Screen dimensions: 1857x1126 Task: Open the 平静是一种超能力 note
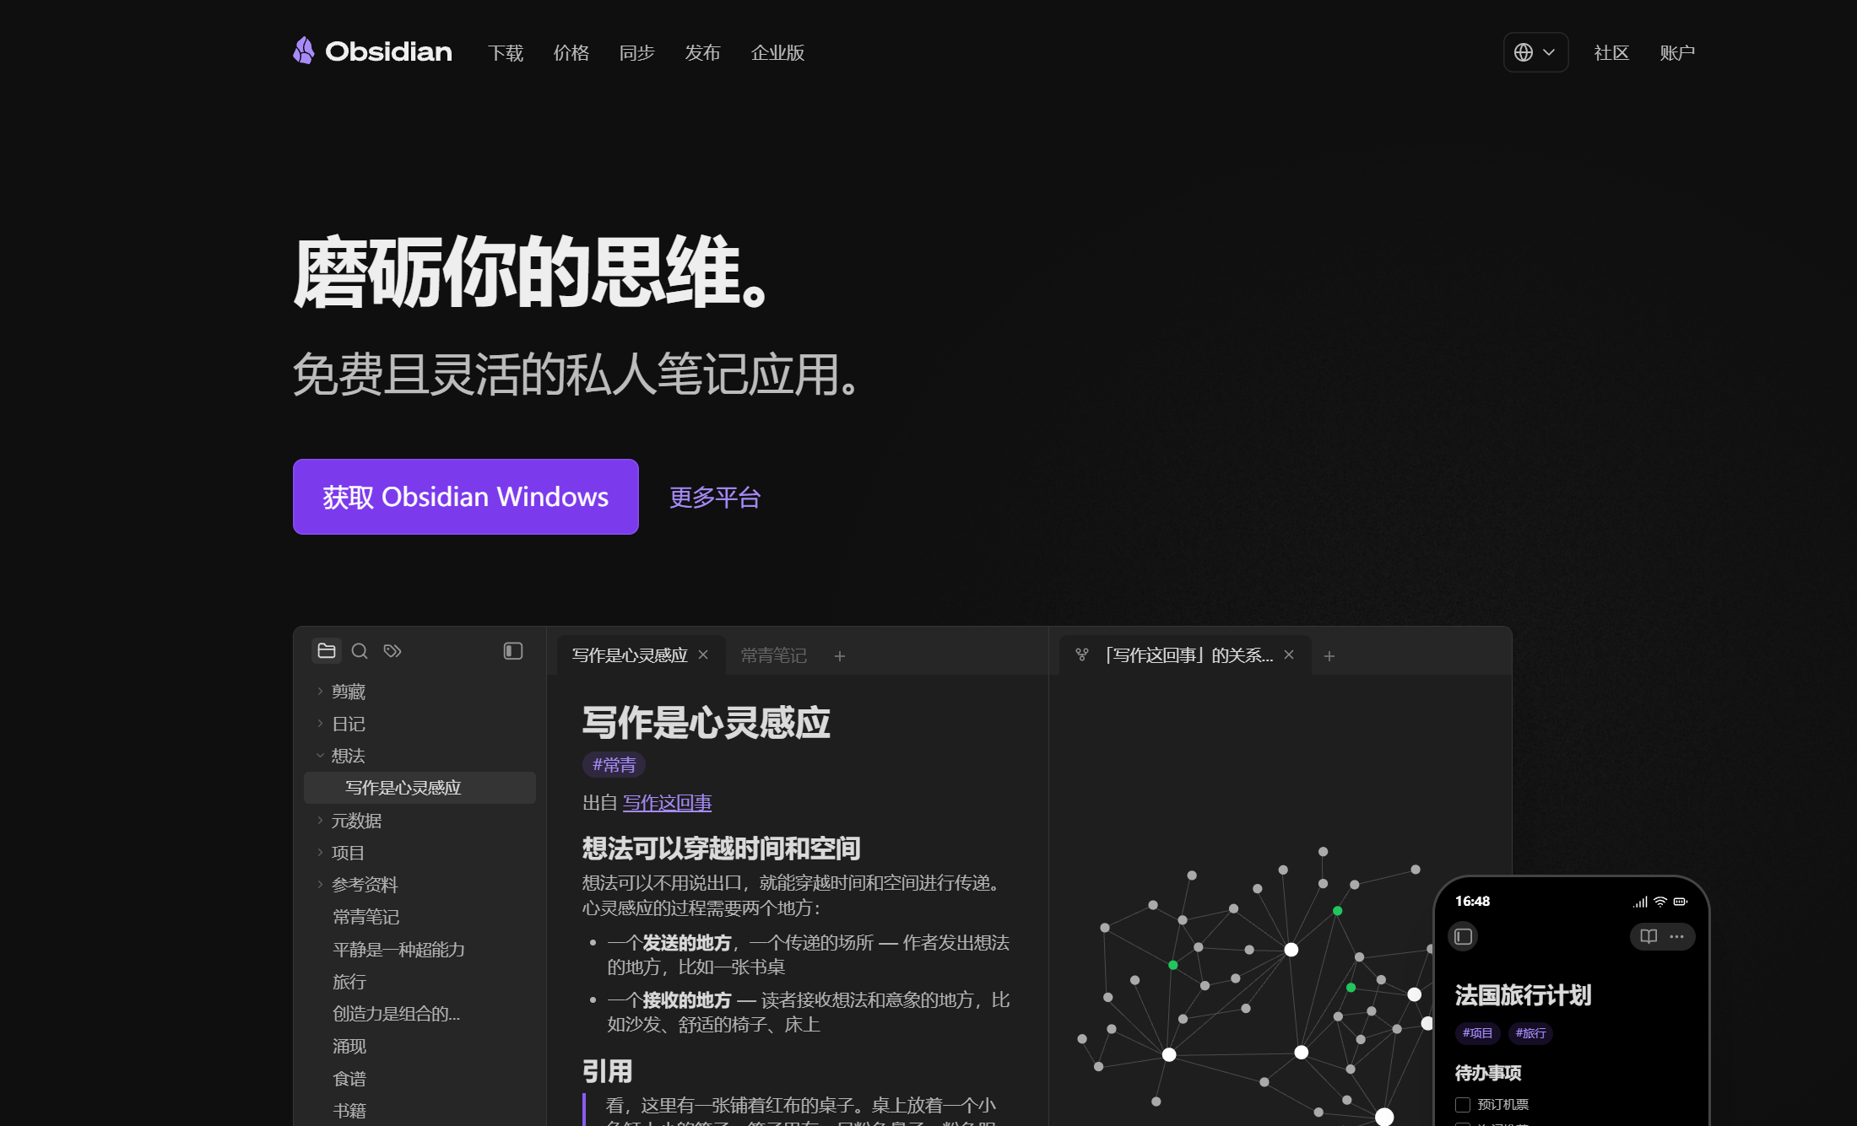pyautogui.click(x=398, y=949)
